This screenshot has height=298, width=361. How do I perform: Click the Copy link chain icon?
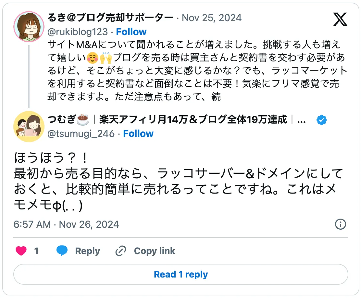click(x=120, y=251)
